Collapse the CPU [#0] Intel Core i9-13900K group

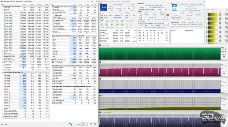(1, 6)
